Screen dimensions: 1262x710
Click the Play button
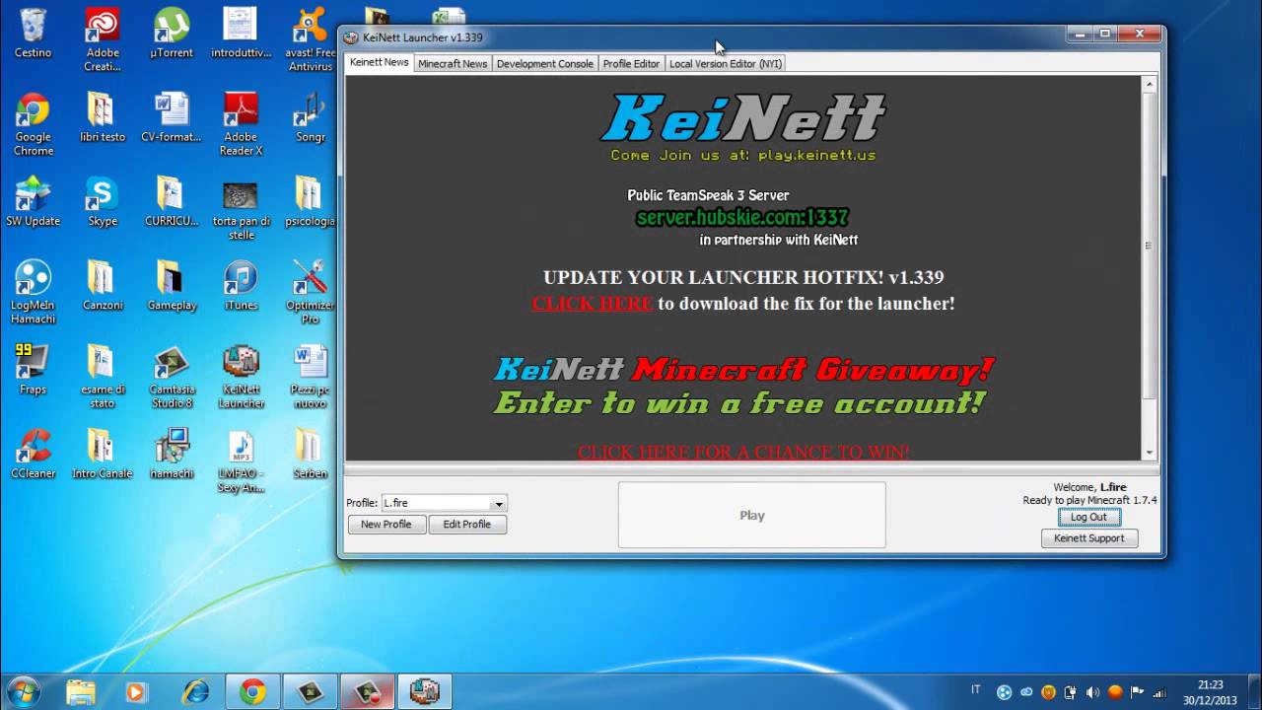coord(752,515)
